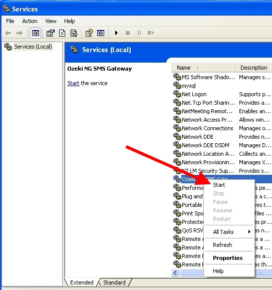
Task: Click the Forward arrow toolbar icon
Action: coord(20,33)
